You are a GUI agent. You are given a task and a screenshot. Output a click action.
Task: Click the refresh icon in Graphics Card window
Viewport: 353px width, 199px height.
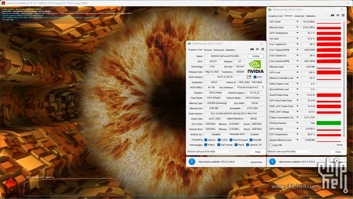pos(257,49)
